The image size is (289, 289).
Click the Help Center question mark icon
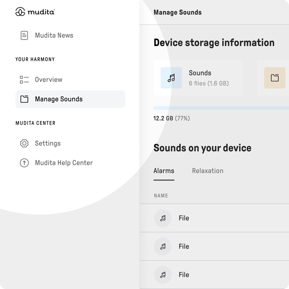(x=24, y=163)
